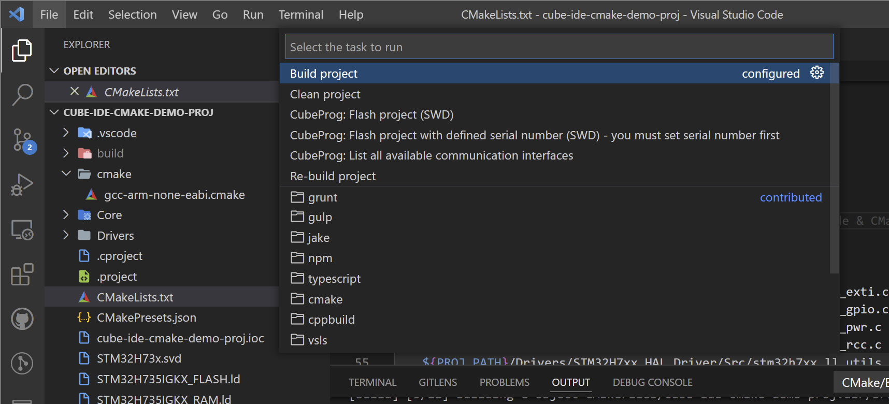Switch to the TERMINAL panel tab

(x=372, y=382)
